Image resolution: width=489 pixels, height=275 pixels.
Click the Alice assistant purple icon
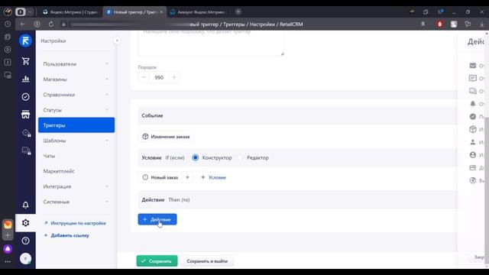[x=8, y=249]
